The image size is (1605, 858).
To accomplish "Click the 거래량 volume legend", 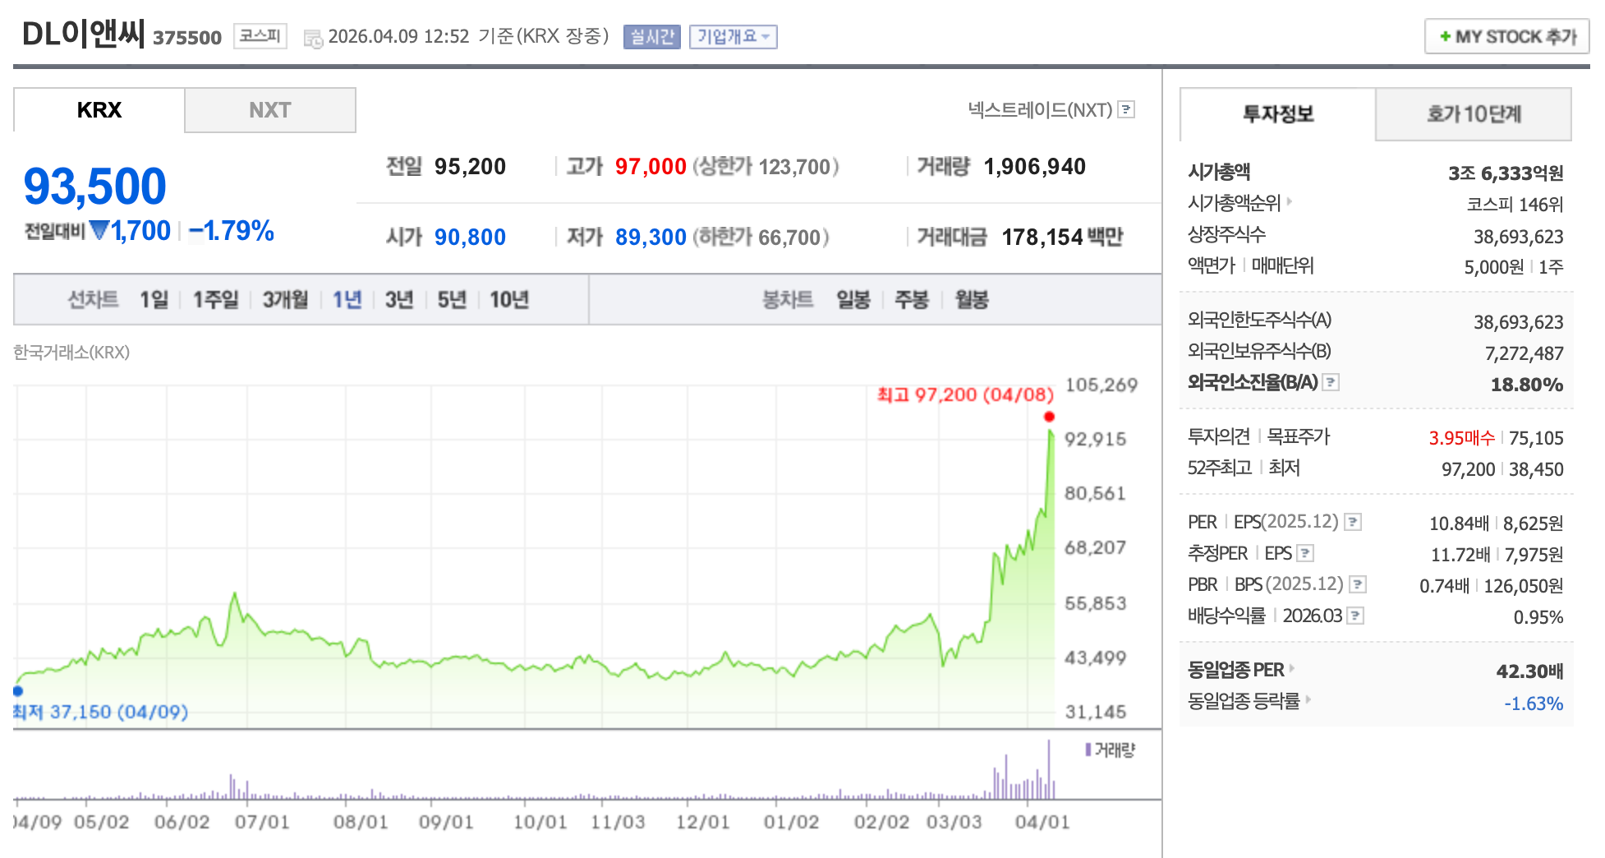I will point(1111,750).
